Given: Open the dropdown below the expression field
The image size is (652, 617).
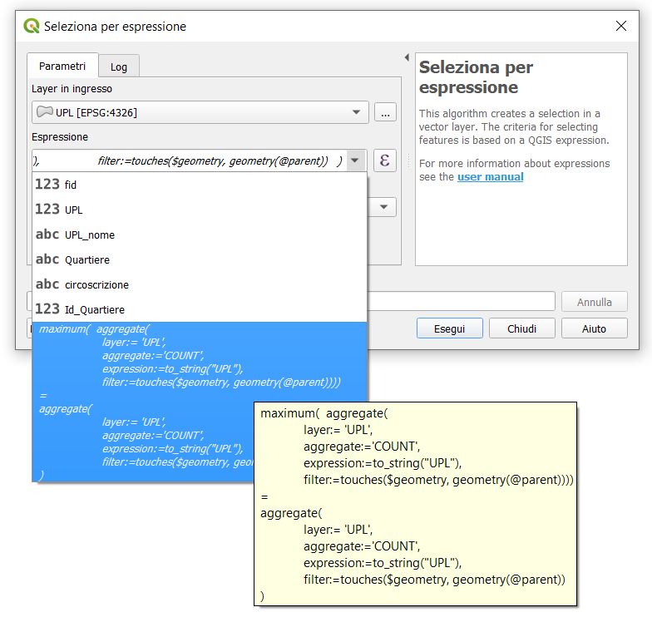Looking at the screenshot, I should pyautogui.click(x=383, y=207).
